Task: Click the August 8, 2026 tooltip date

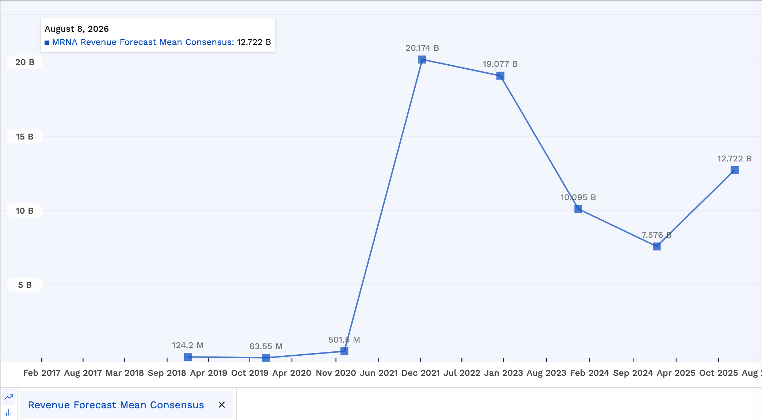Action: [77, 29]
